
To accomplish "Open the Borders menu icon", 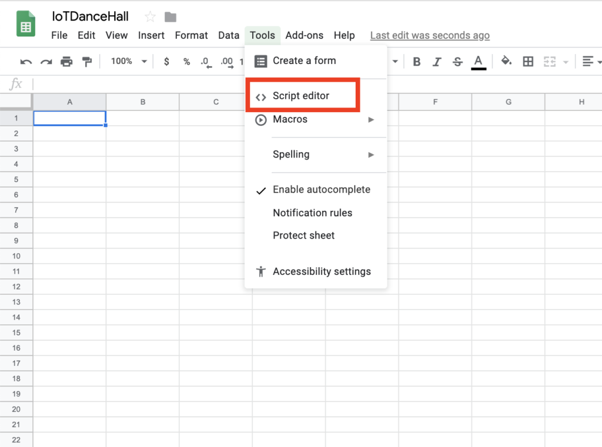I will (x=527, y=61).
